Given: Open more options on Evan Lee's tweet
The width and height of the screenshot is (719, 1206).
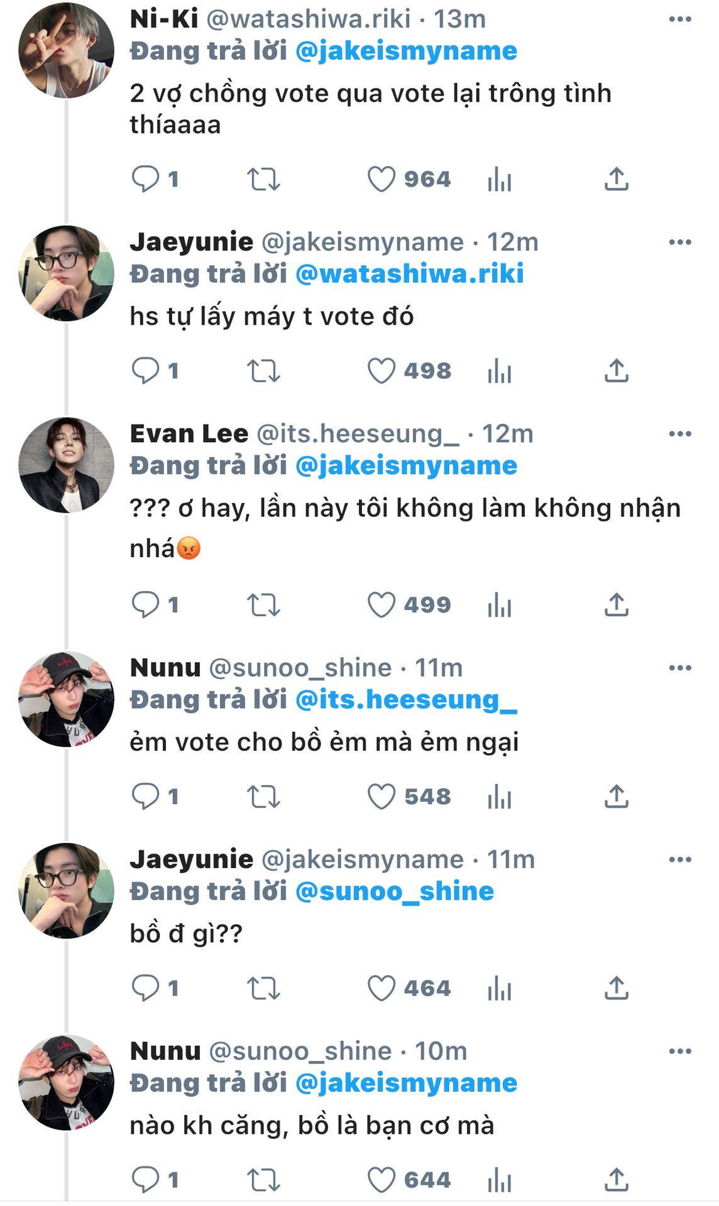Looking at the screenshot, I should 680,434.
